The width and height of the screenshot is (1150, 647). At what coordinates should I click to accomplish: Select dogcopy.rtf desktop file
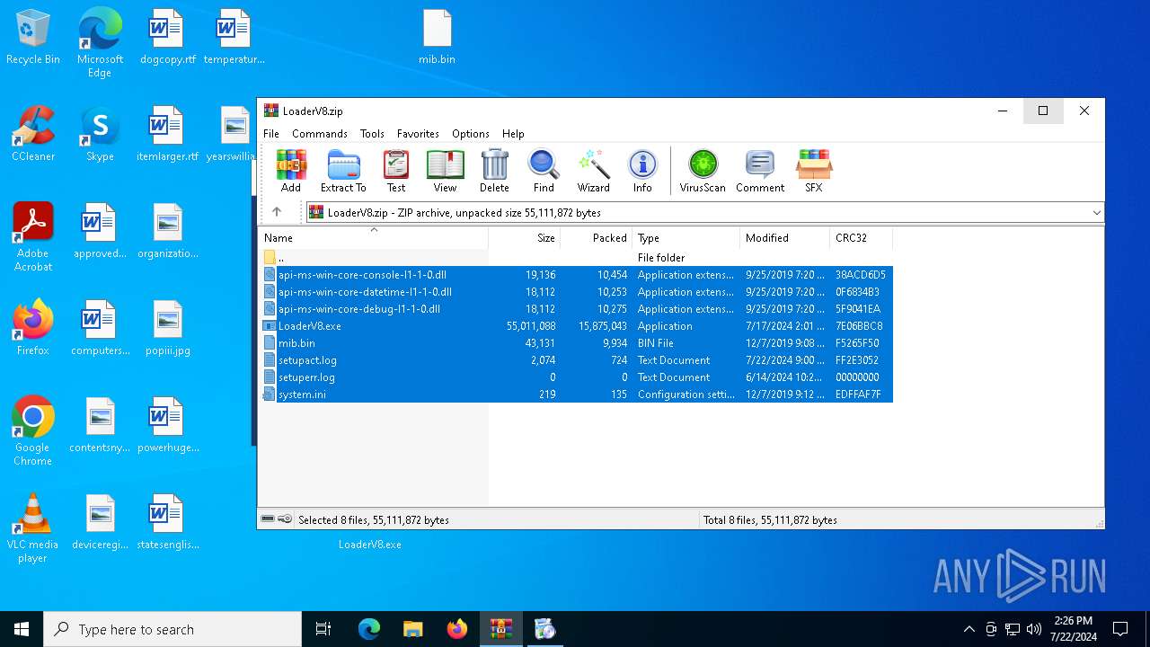click(167, 37)
